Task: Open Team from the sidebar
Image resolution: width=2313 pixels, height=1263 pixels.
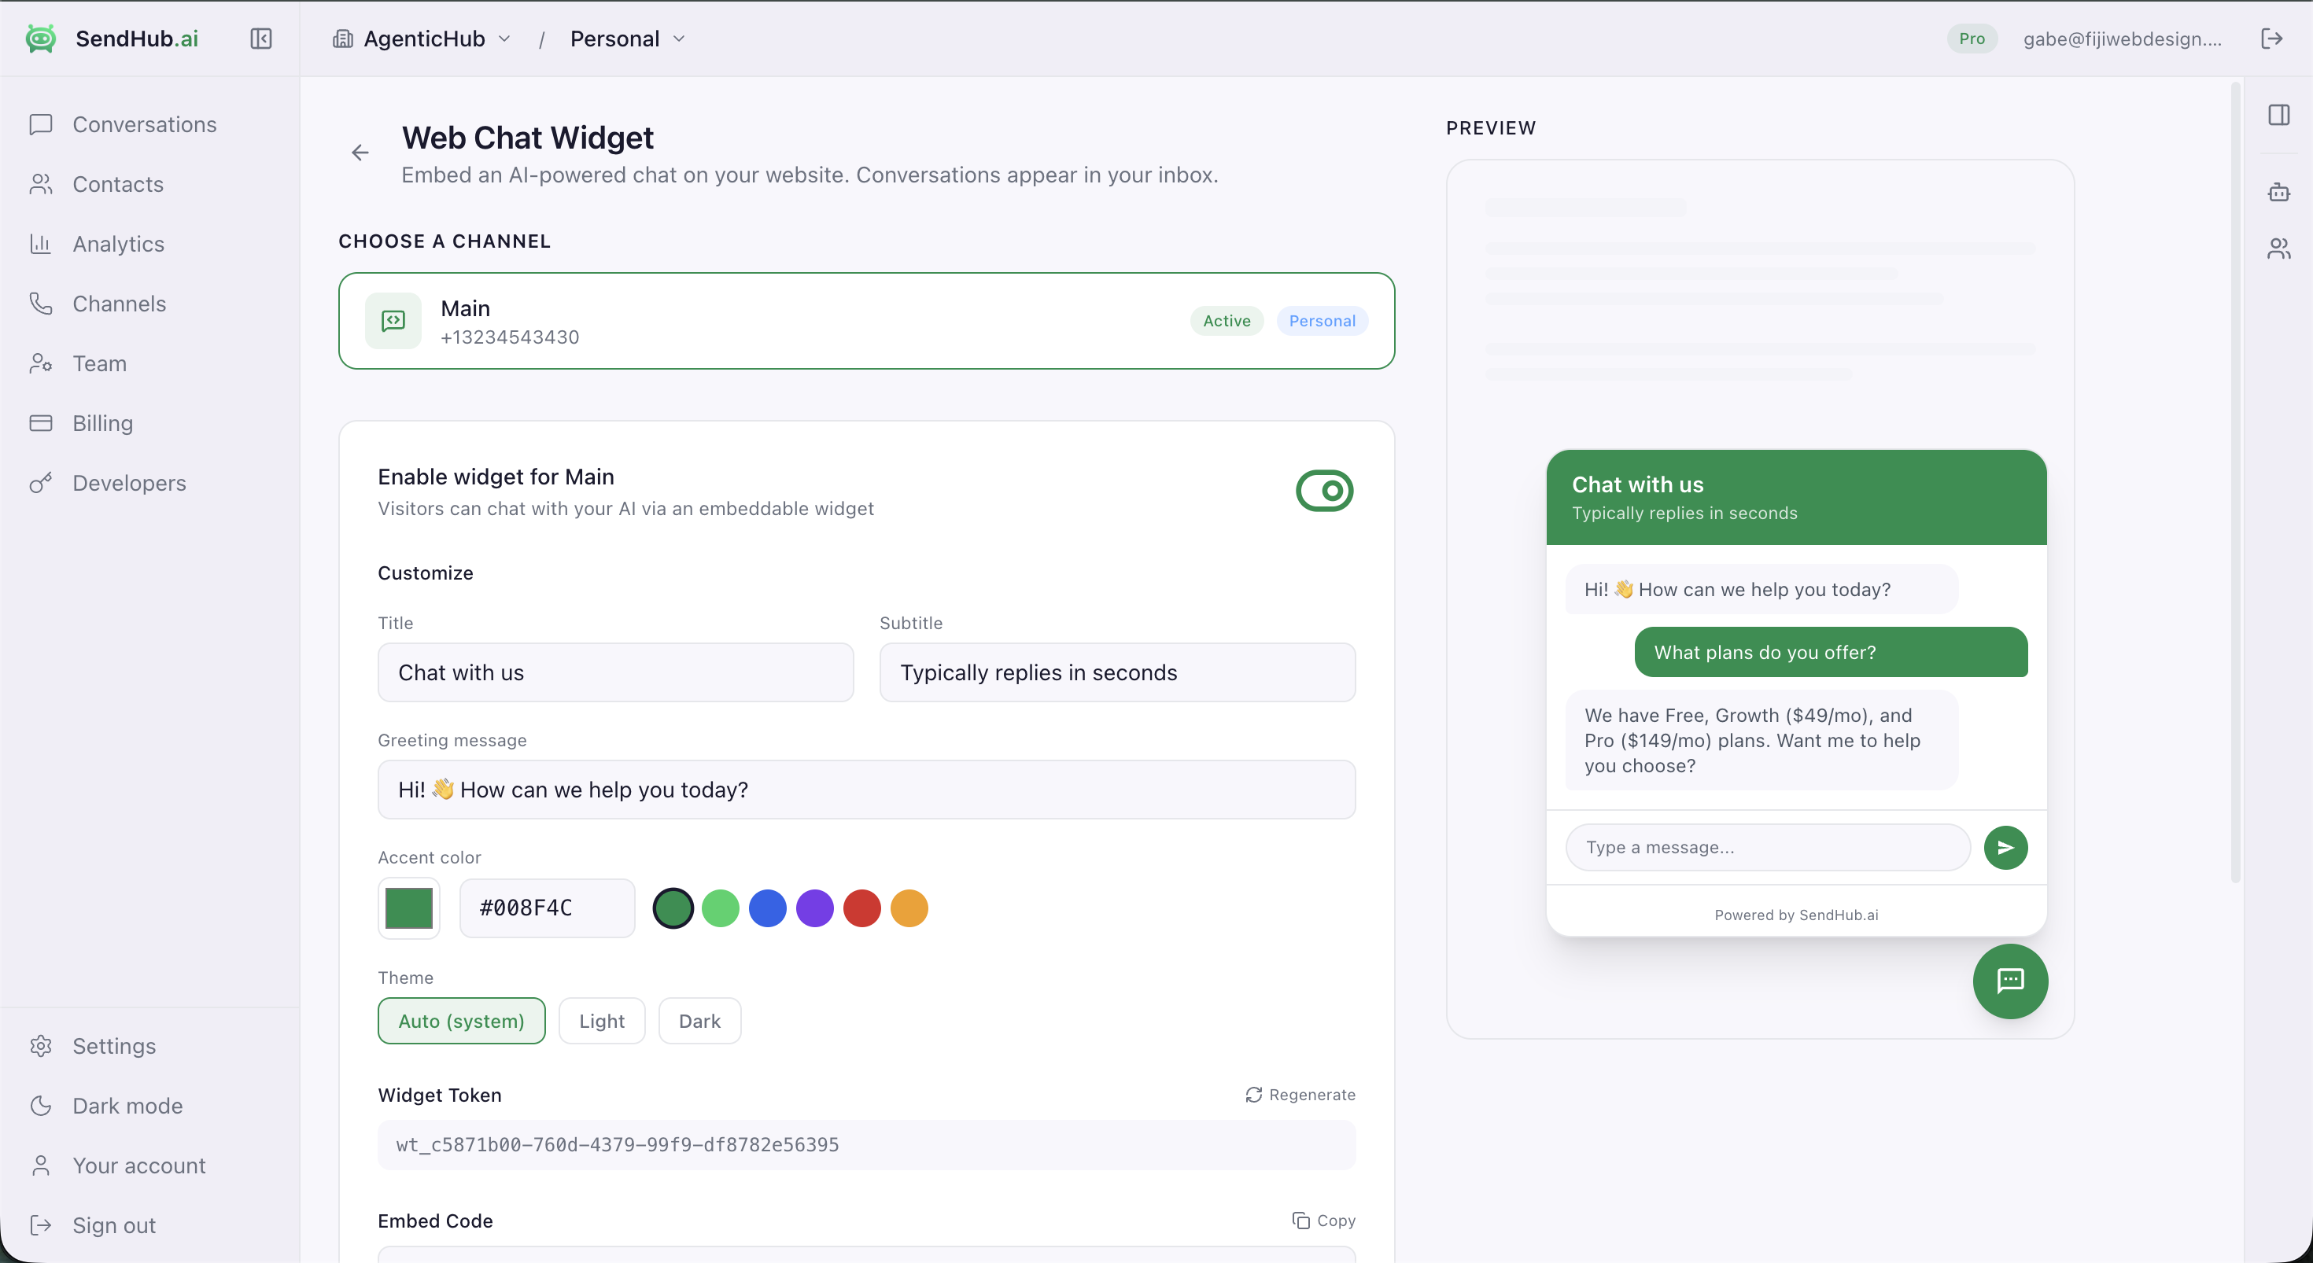Action: [100, 363]
